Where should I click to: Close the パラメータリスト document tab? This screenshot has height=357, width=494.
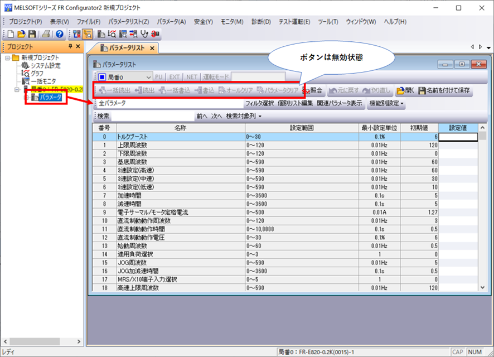coord(152,48)
